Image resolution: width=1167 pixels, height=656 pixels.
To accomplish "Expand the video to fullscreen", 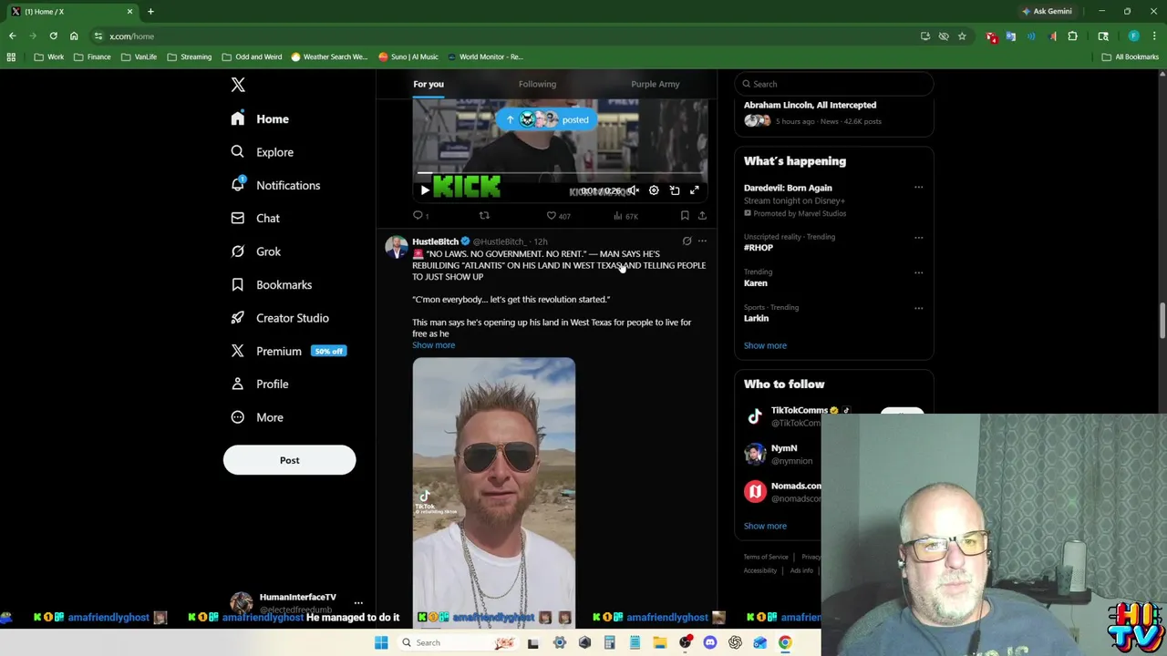I will 695,190.
